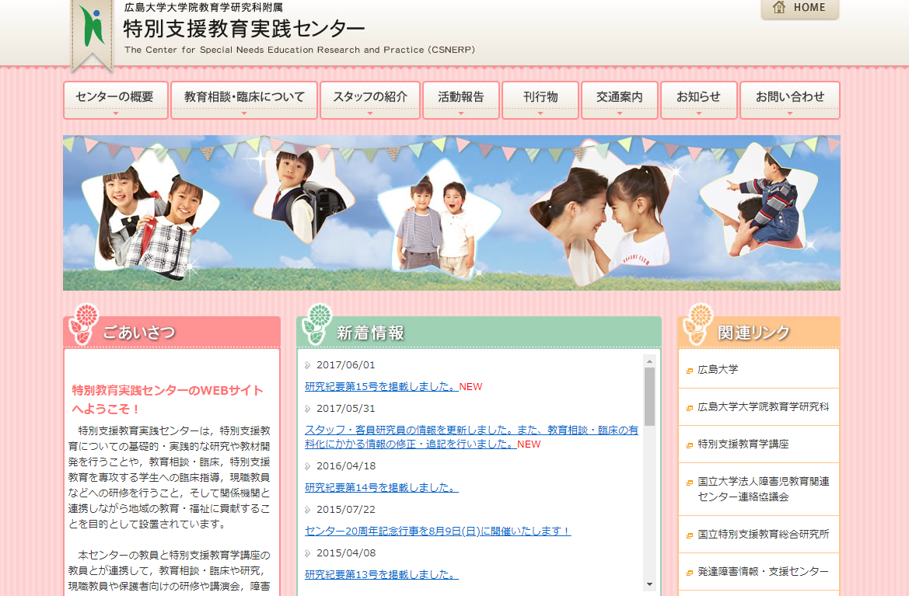
Task: Open the 研究紀要第15号を掲載しました link
Action: click(382, 386)
